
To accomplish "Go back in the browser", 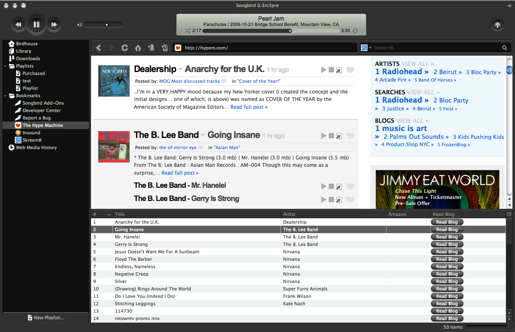I will click(98, 48).
